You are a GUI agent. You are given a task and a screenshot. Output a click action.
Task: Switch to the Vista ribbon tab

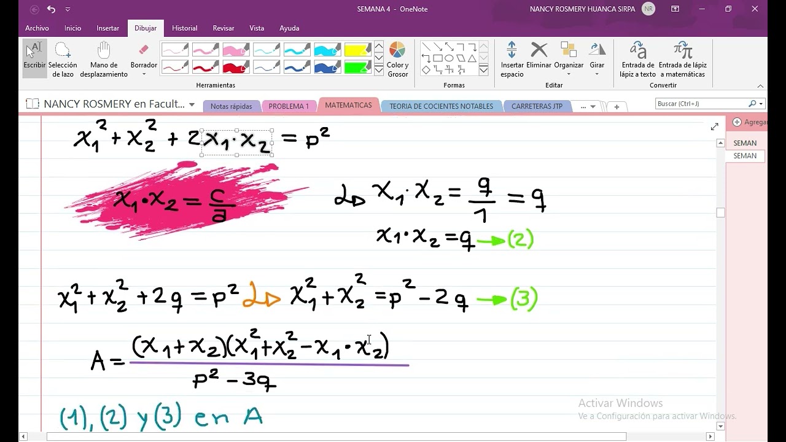(x=257, y=28)
